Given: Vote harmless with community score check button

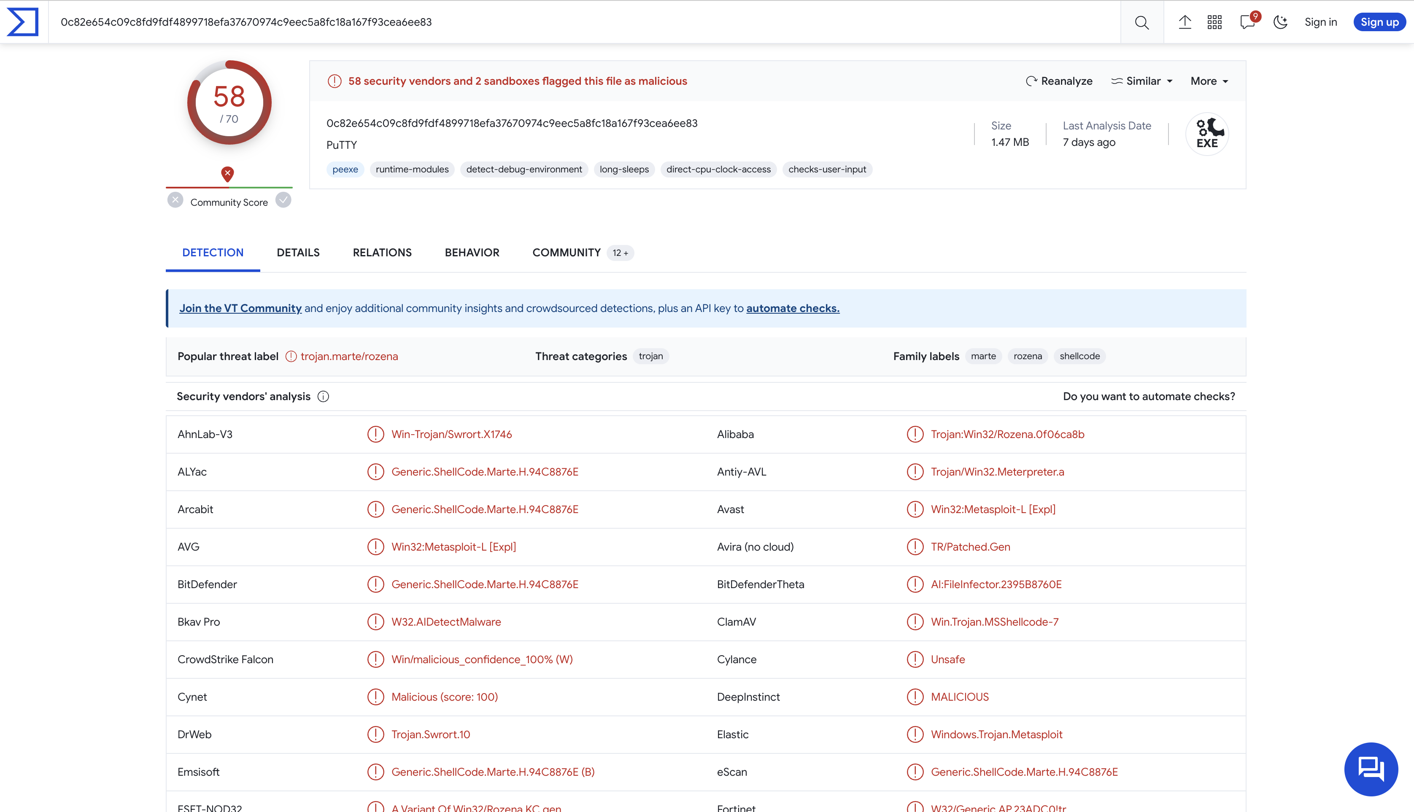Looking at the screenshot, I should tap(283, 200).
